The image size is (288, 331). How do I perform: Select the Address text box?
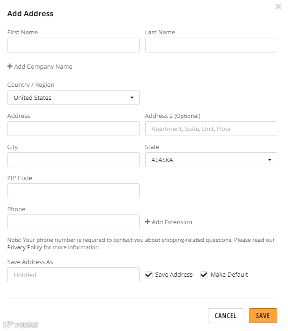point(74,129)
